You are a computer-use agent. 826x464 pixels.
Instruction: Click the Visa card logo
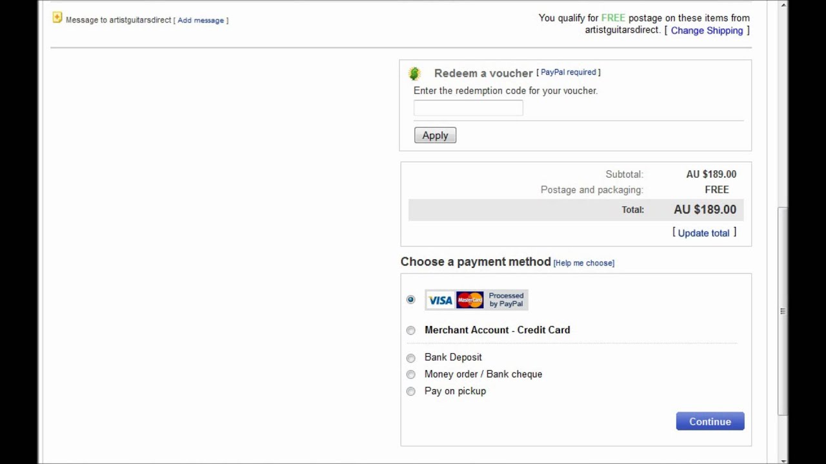[440, 300]
